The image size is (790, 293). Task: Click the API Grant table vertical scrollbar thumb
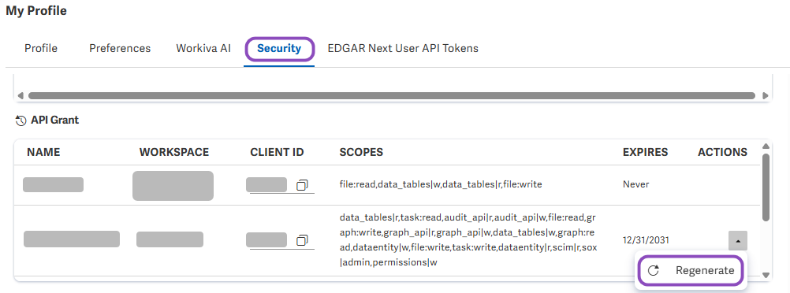click(766, 187)
